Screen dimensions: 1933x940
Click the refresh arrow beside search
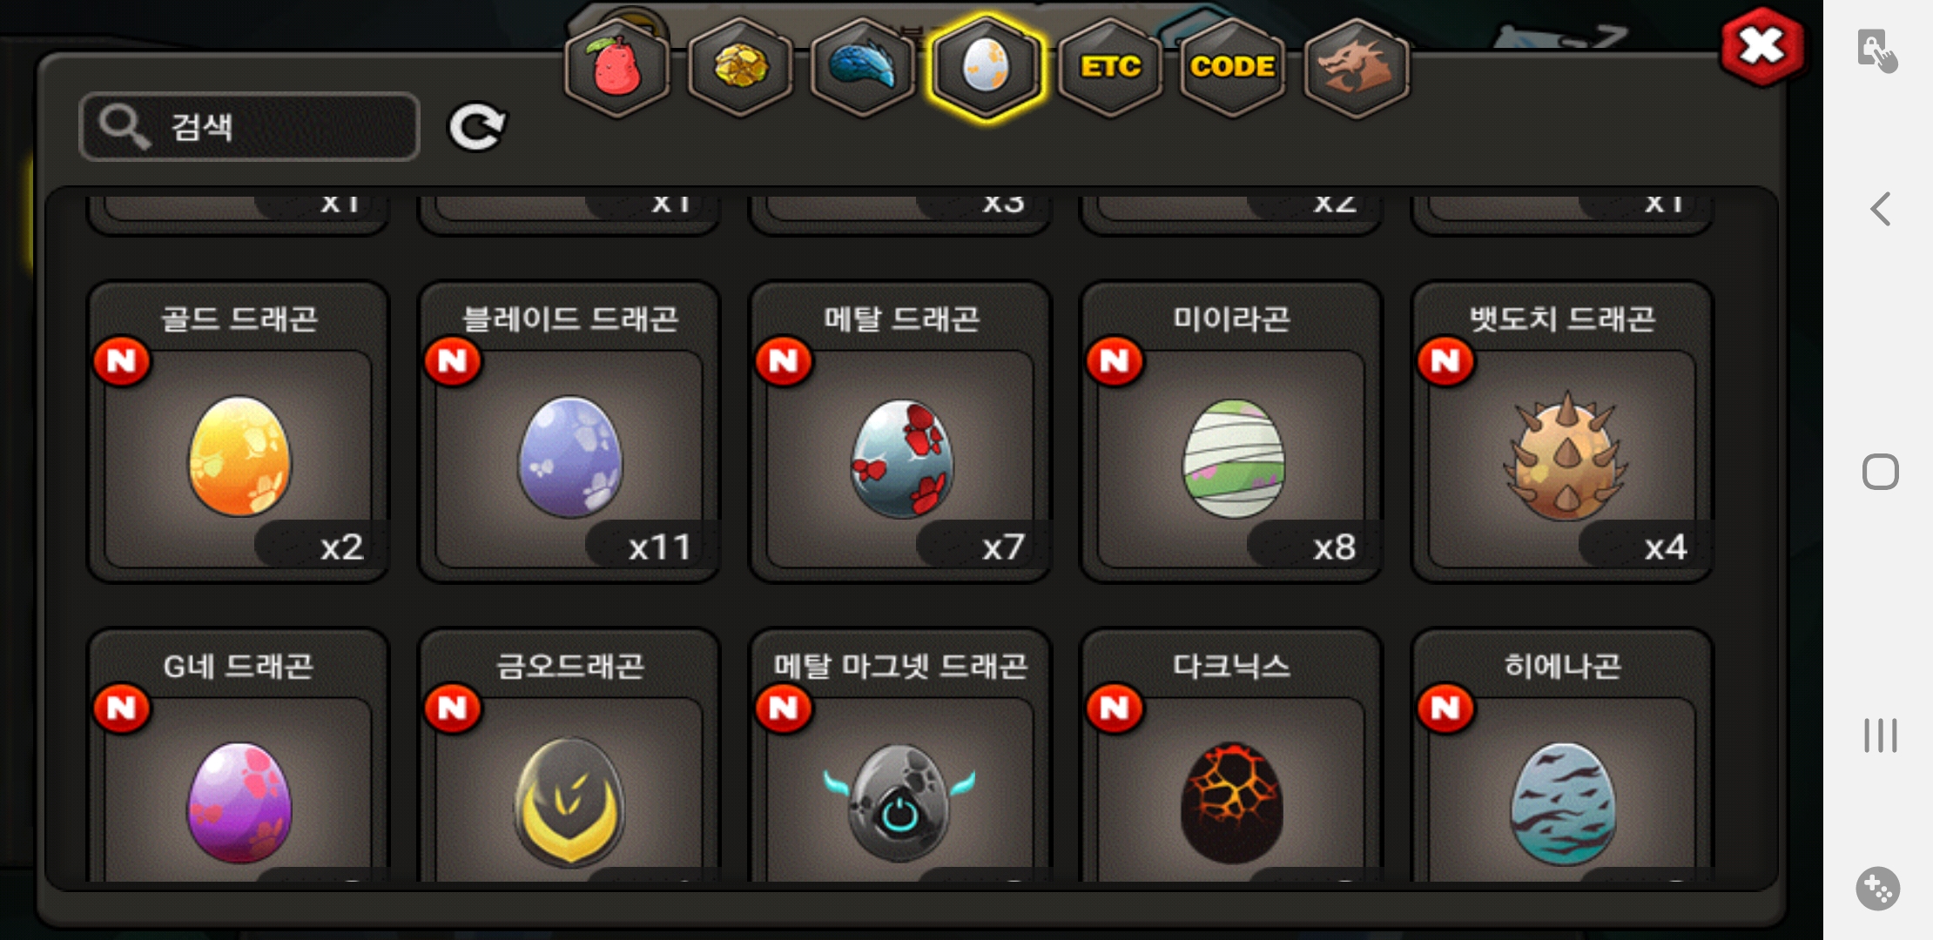pos(476,127)
